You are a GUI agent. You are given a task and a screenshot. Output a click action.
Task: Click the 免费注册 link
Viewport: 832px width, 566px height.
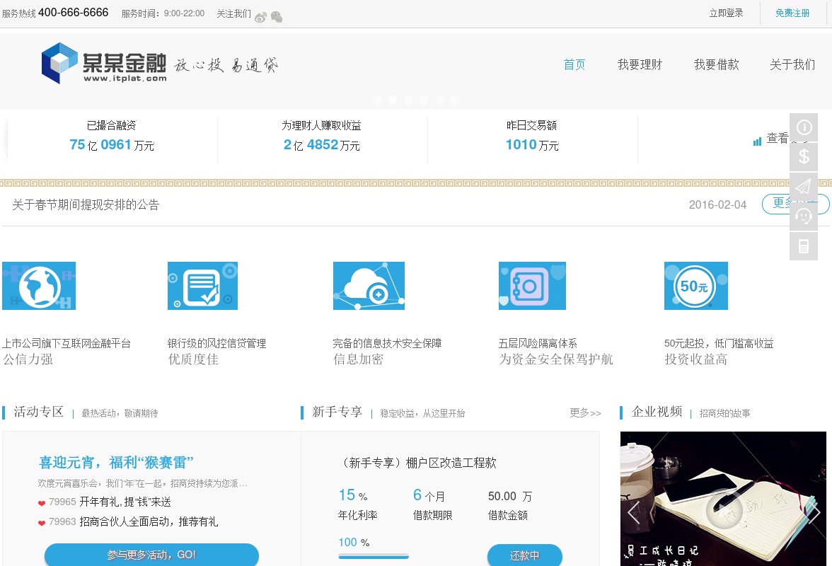click(792, 13)
